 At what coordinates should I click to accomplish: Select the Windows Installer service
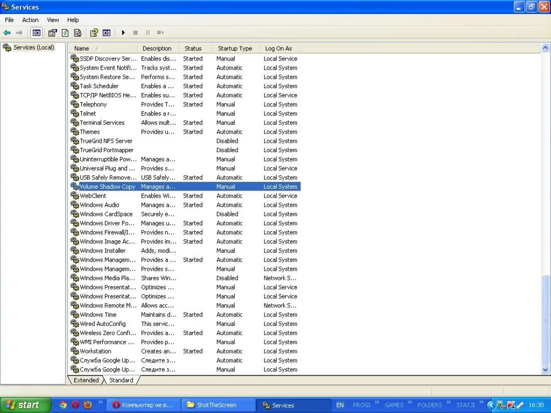(185, 250)
